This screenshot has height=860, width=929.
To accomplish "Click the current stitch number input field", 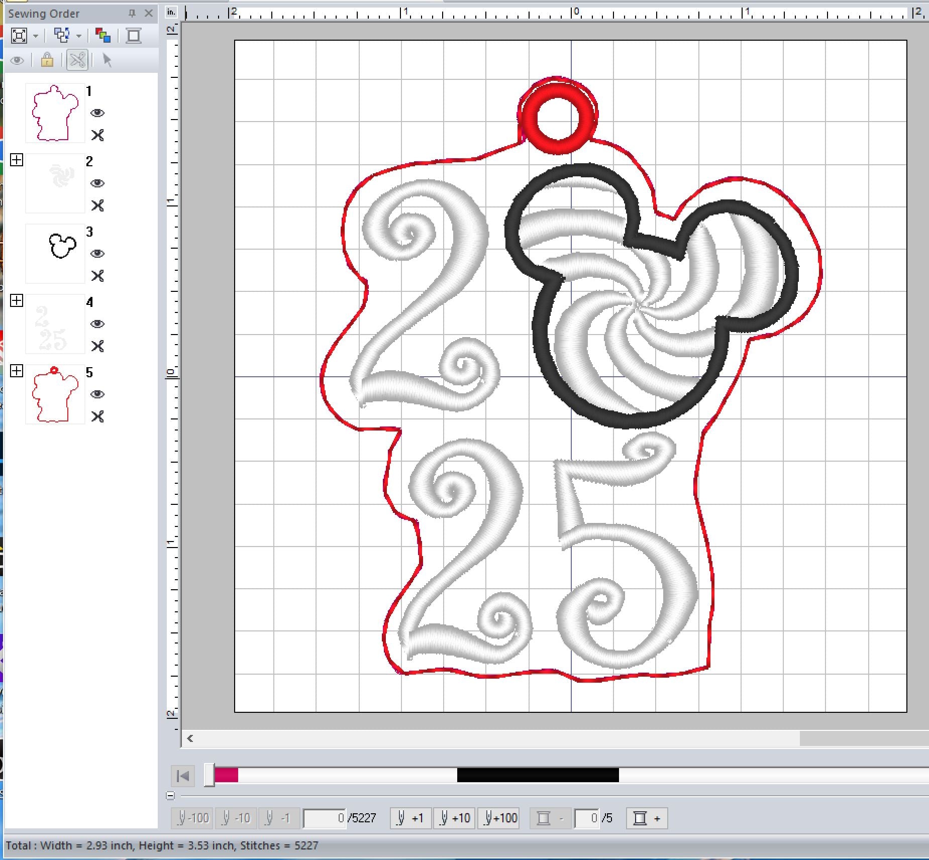I will point(325,819).
